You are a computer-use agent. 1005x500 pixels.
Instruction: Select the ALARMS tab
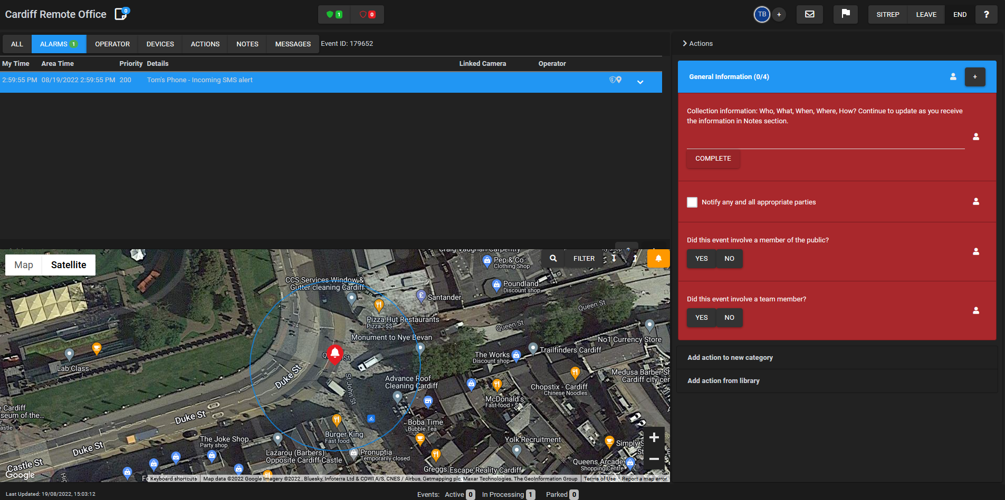point(59,44)
